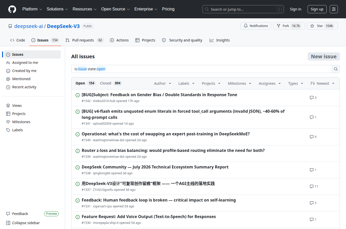Open the Author filter dropdown
The width and height of the screenshot is (346, 229).
[163, 83]
